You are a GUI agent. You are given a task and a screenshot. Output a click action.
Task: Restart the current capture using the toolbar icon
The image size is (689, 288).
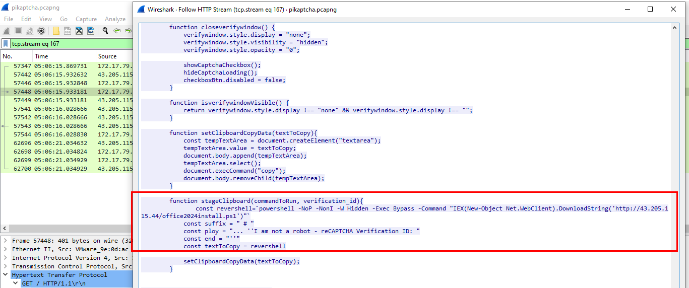tap(29, 31)
